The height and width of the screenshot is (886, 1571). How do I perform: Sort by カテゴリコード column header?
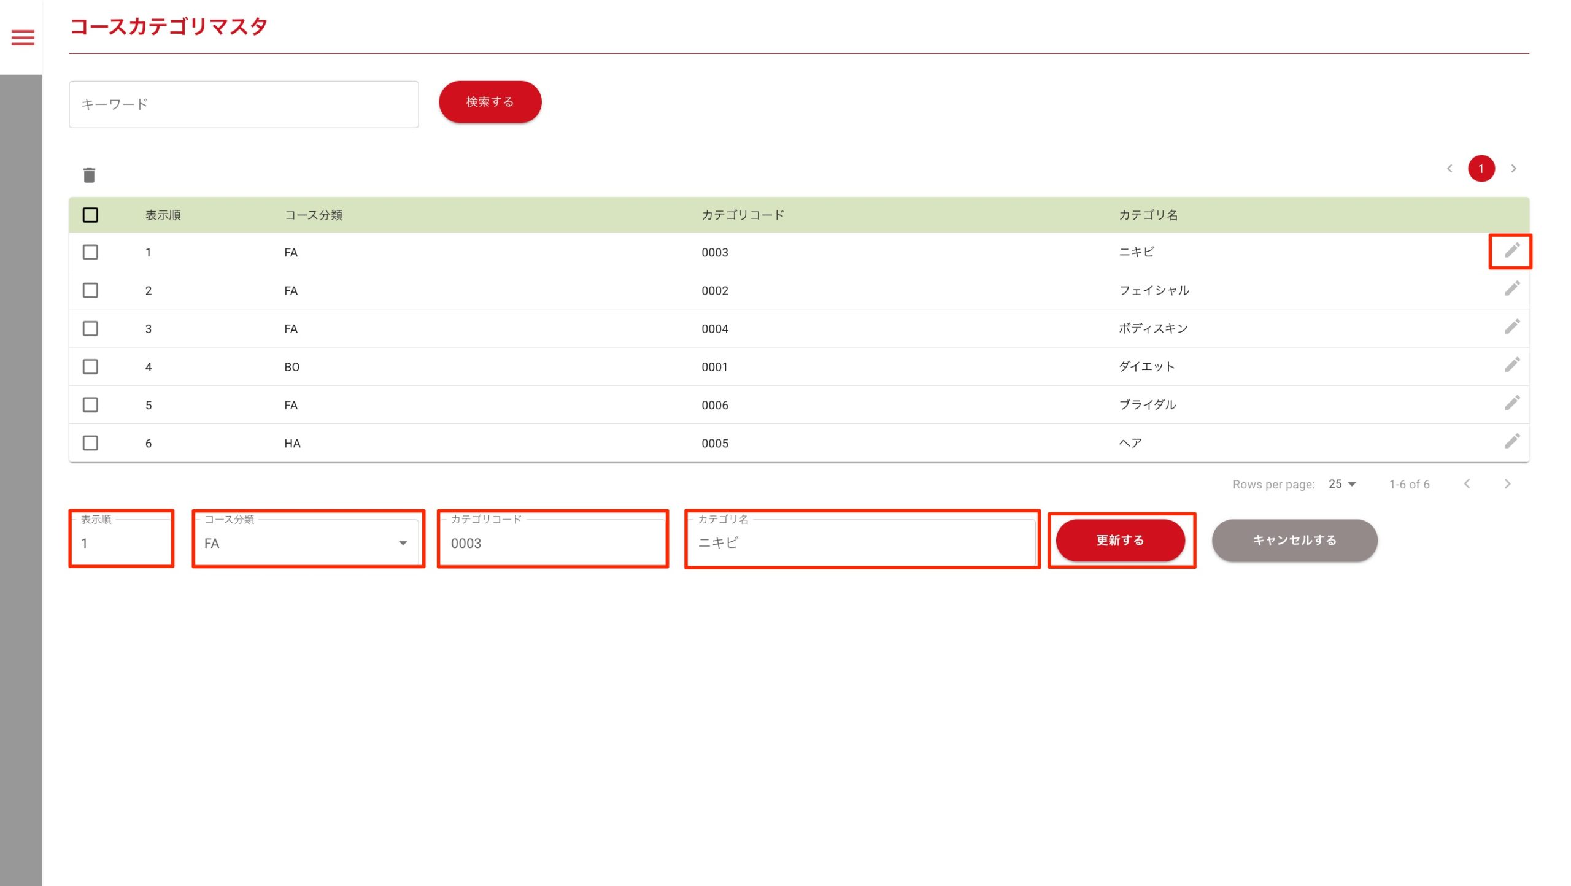coord(743,215)
